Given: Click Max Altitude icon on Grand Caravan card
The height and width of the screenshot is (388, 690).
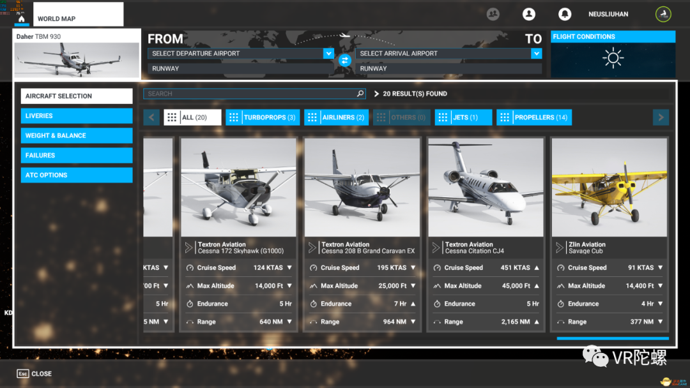Looking at the screenshot, I should 313,286.
